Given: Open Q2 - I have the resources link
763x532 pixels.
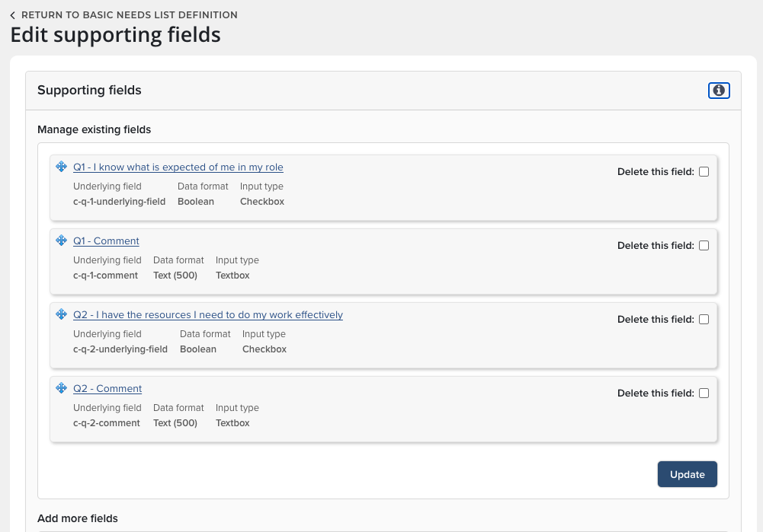Looking at the screenshot, I should point(207,315).
